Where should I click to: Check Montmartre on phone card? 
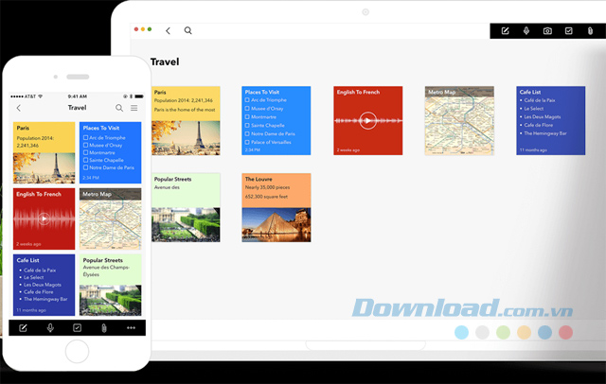point(85,152)
